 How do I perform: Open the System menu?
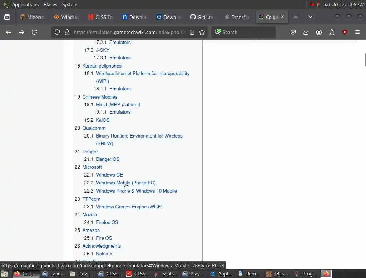pyautogui.click(x=70, y=4)
